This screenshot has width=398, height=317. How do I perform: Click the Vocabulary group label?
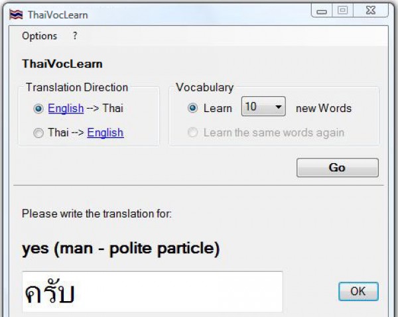click(x=204, y=88)
